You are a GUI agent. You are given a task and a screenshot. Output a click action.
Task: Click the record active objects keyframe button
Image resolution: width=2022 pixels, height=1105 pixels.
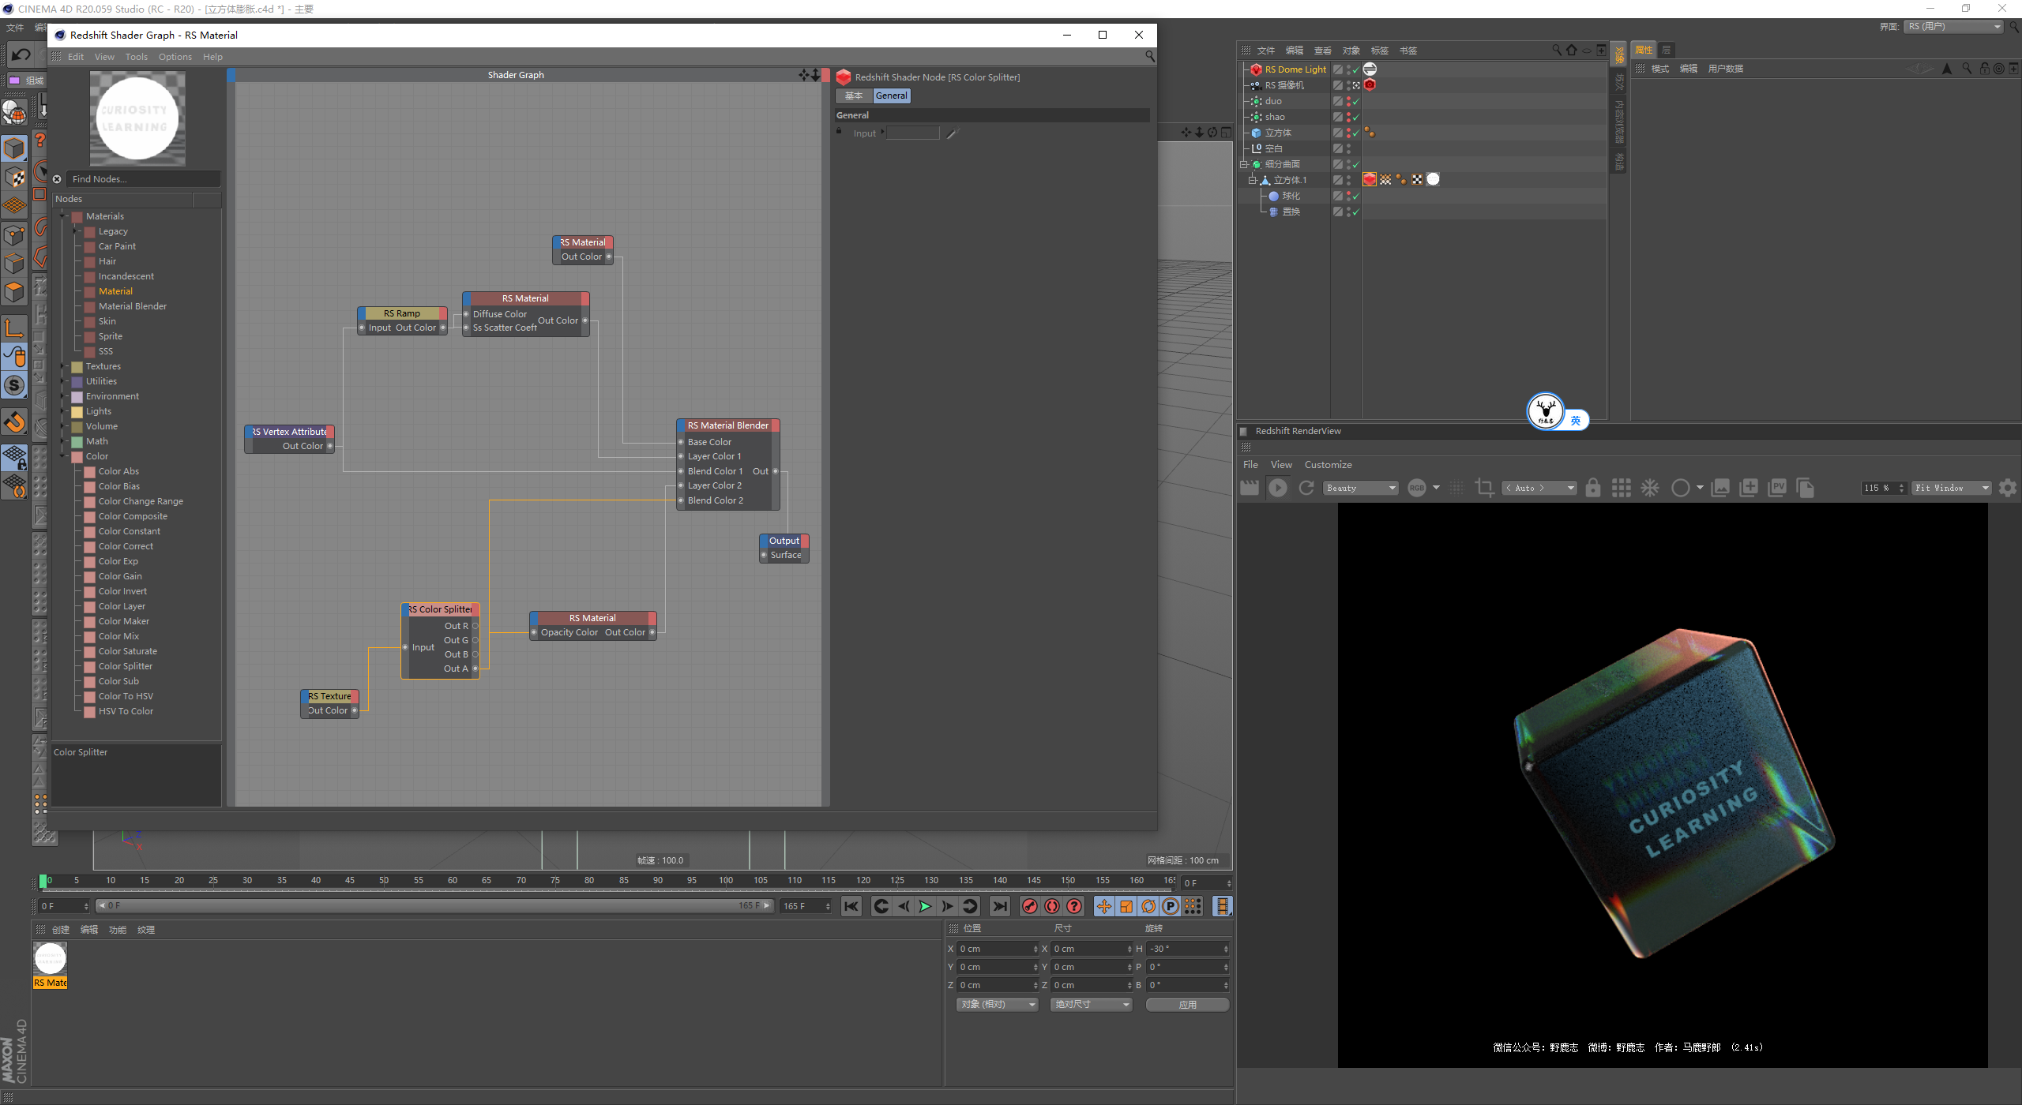point(1029,906)
